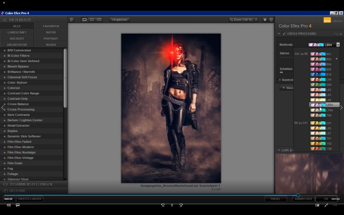Disable the Cross Processing filter checkbox
The width and height of the screenshot is (344, 215).
tap(284, 34)
